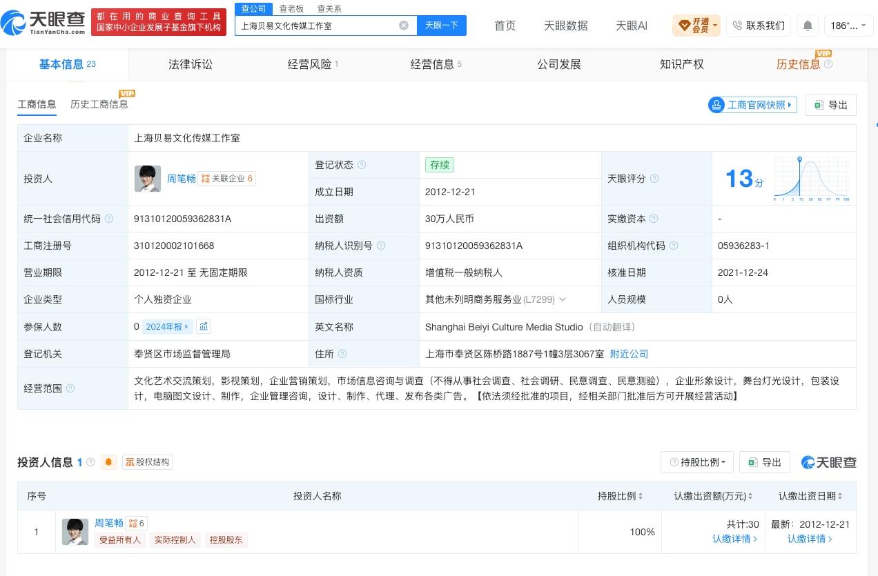This screenshot has height=576, width=878.
Task: Export investor info with 导出 button
Action: tap(765, 462)
